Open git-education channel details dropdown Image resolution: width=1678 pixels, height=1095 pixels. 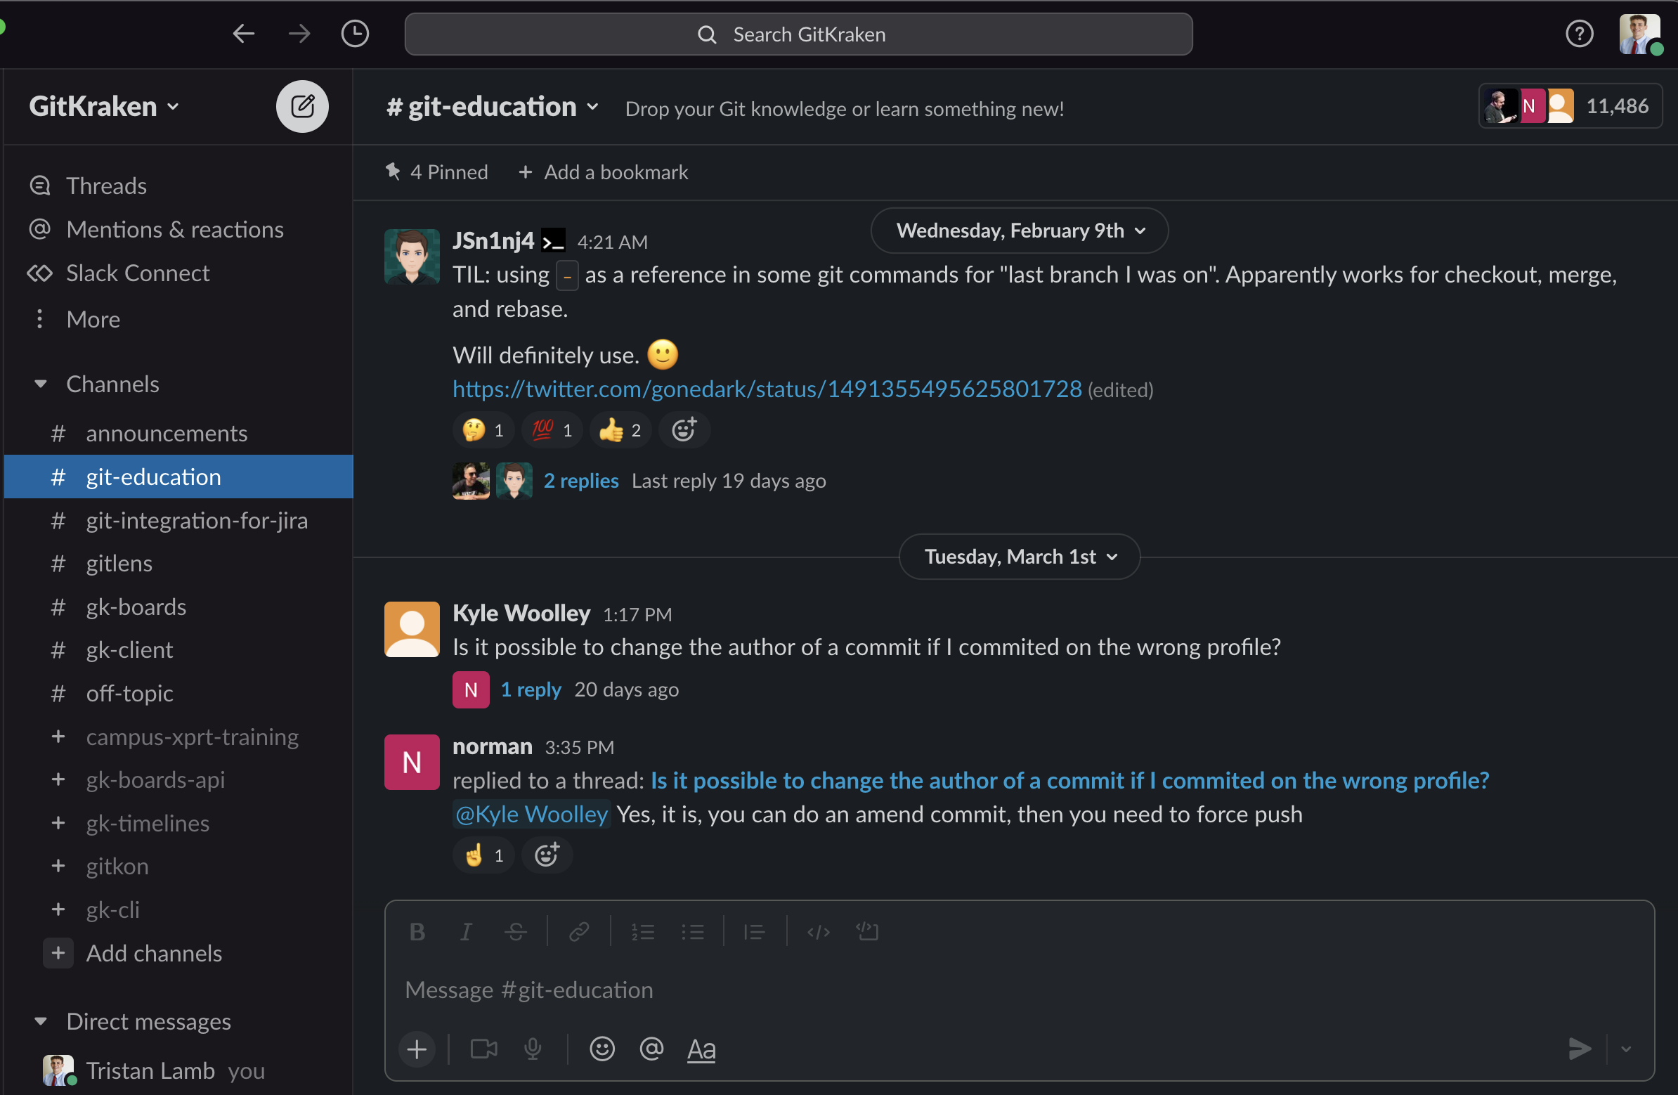tap(493, 106)
